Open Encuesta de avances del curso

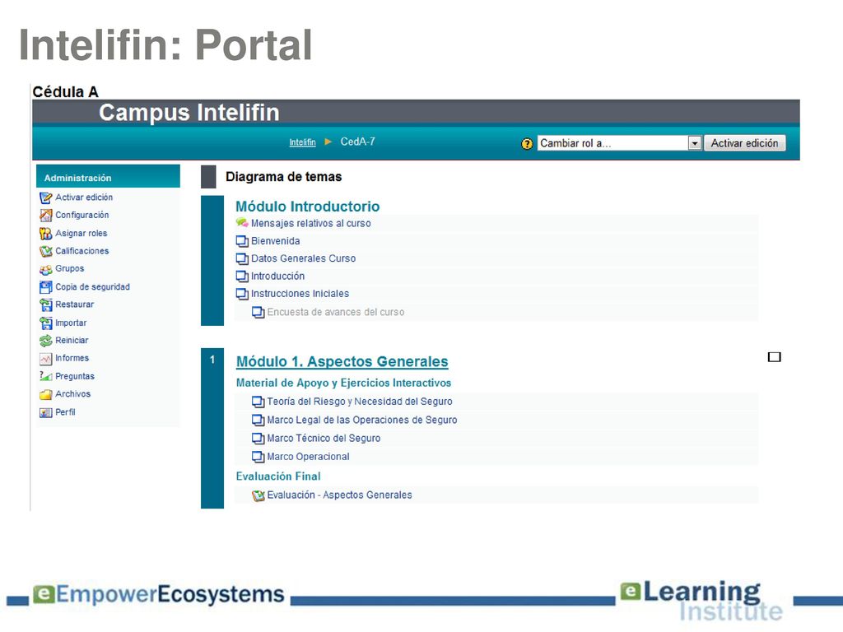click(x=336, y=312)
